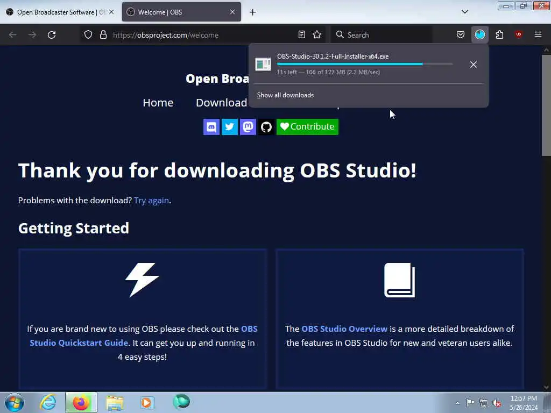Click the book Overview icon

[400, 280]
